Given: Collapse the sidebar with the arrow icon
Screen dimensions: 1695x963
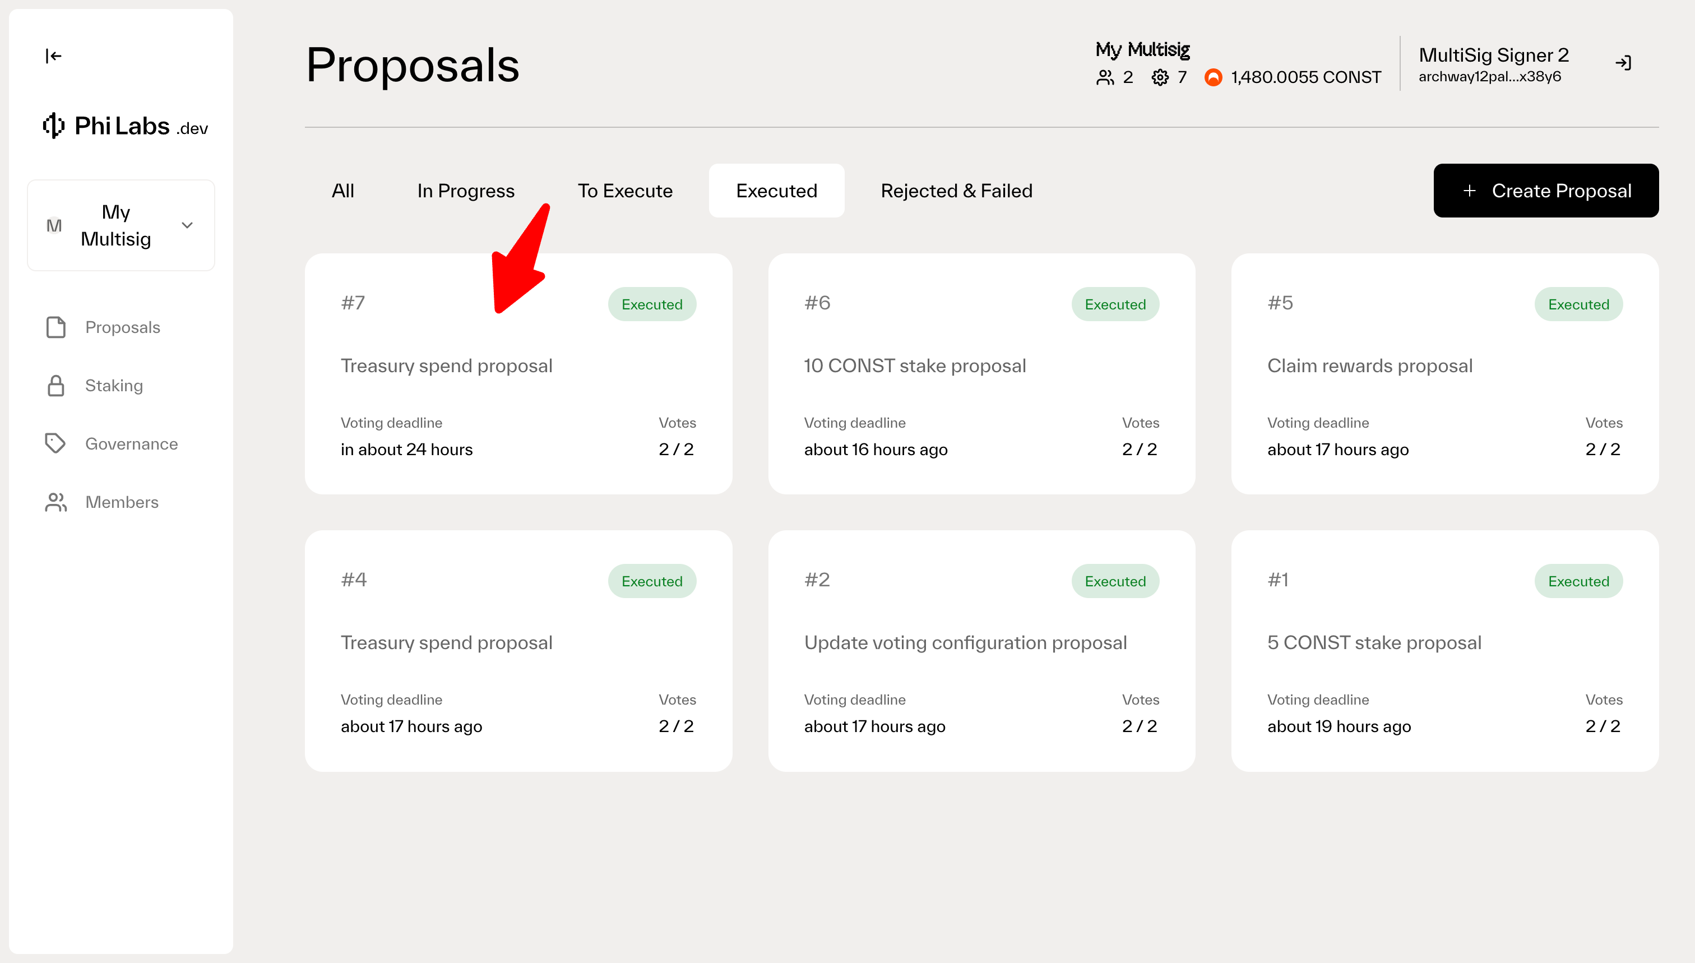Looking at the screenshot, I should [x=54, y=56].
